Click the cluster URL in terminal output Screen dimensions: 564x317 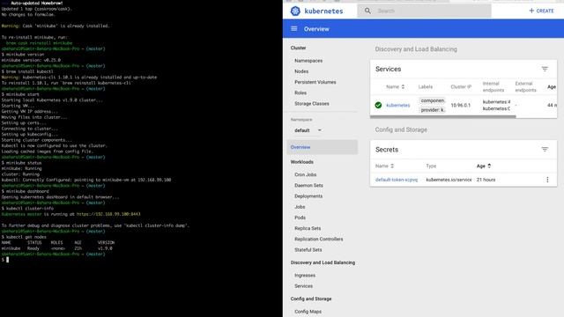(108, 214)
